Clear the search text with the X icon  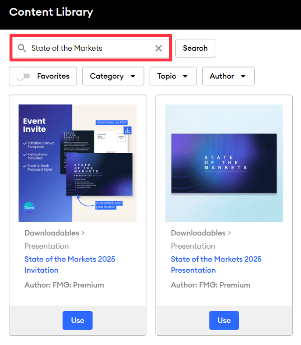click(158, 48)
